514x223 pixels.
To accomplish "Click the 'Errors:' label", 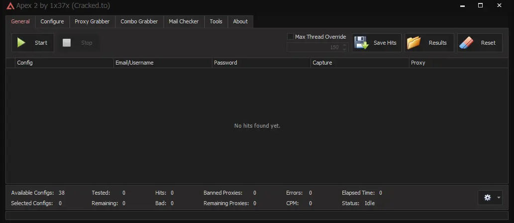I will (x=295, y=193).
